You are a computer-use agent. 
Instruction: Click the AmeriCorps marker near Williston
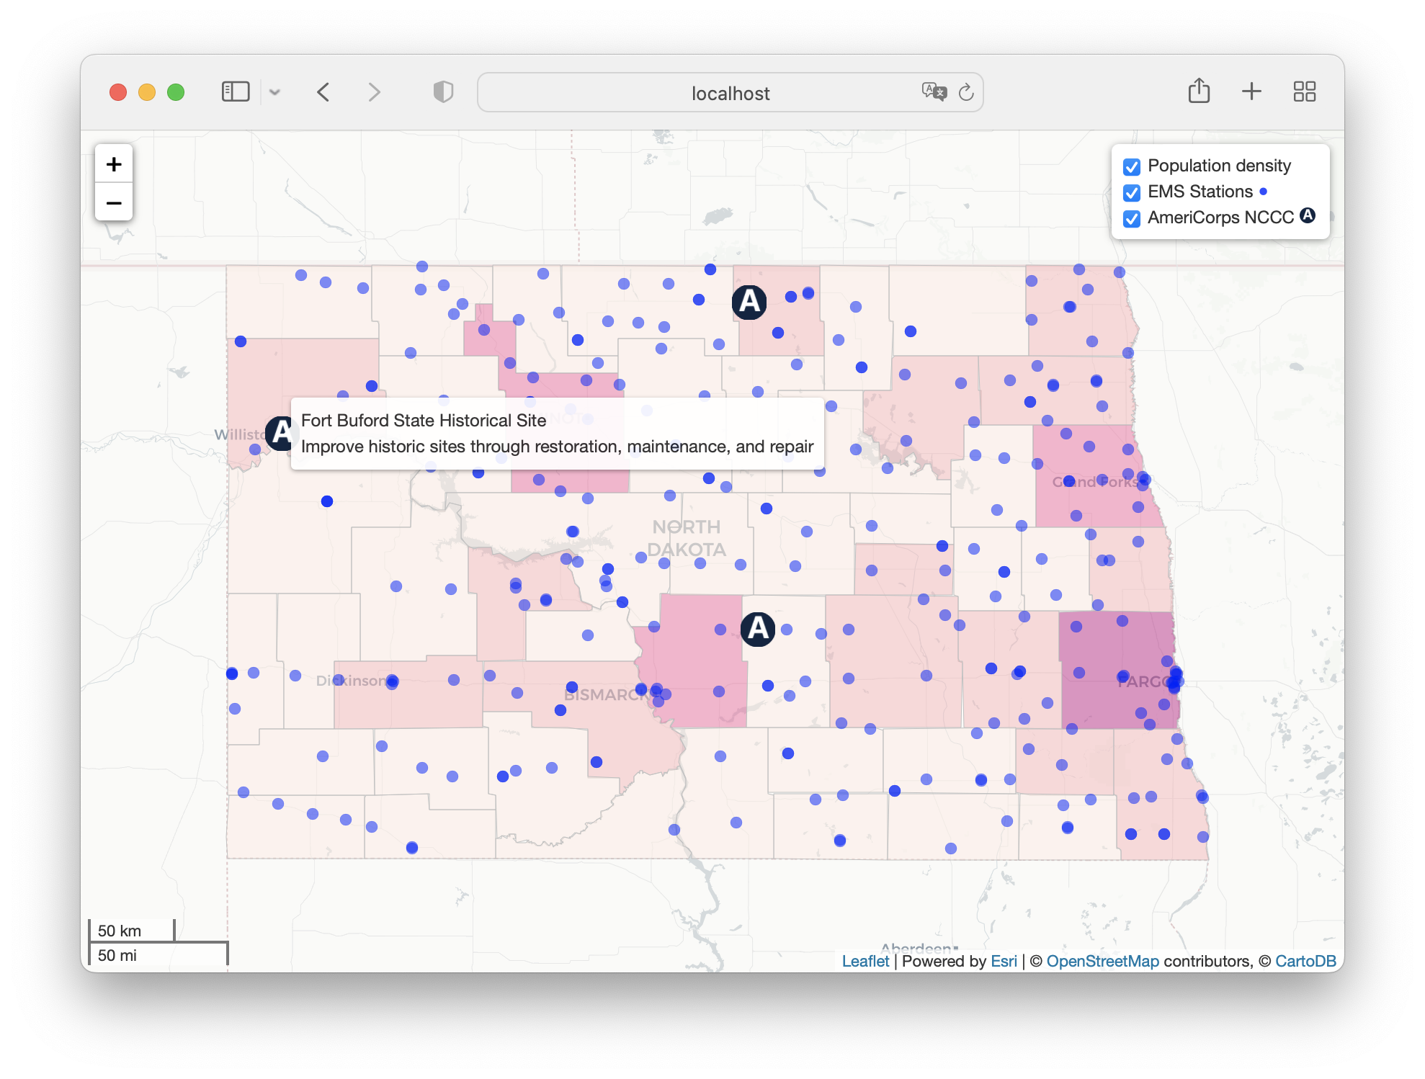coord(280,433)
